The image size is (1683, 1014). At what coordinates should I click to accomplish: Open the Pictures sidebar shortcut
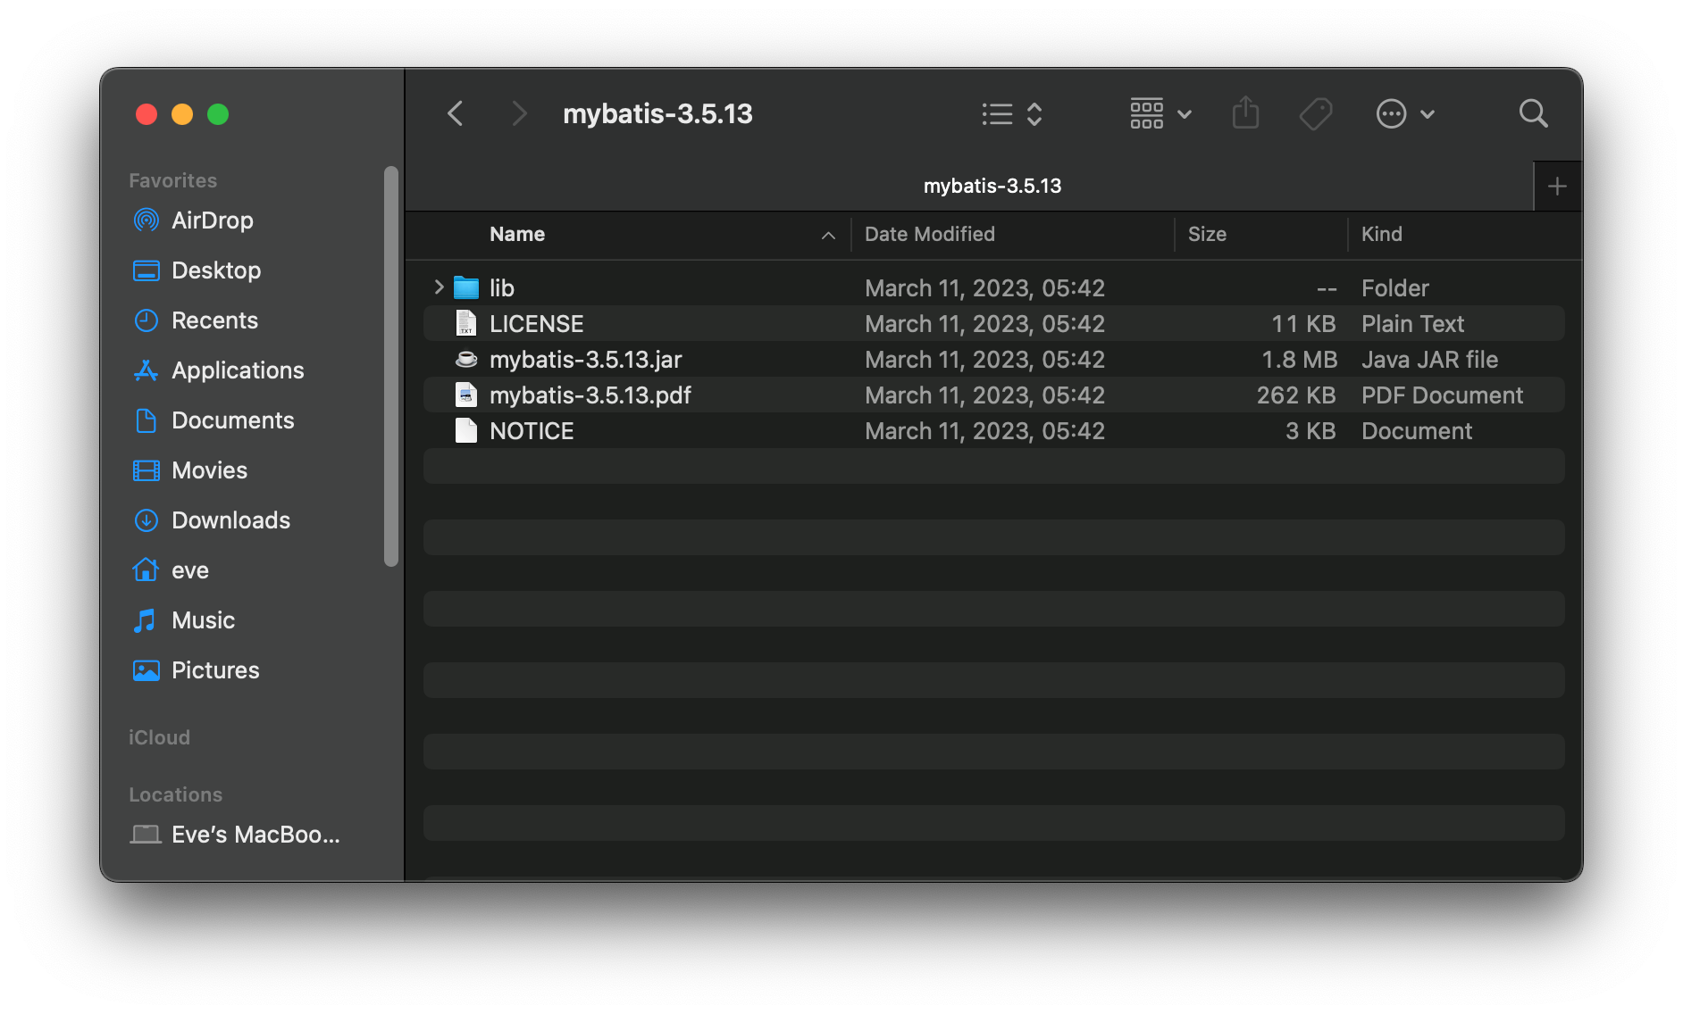215,669
